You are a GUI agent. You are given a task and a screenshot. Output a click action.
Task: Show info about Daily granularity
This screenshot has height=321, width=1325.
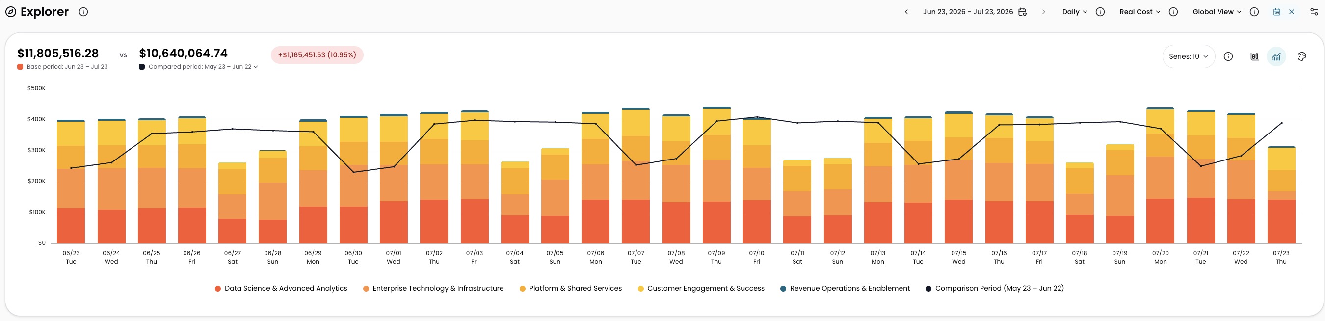1100,12
